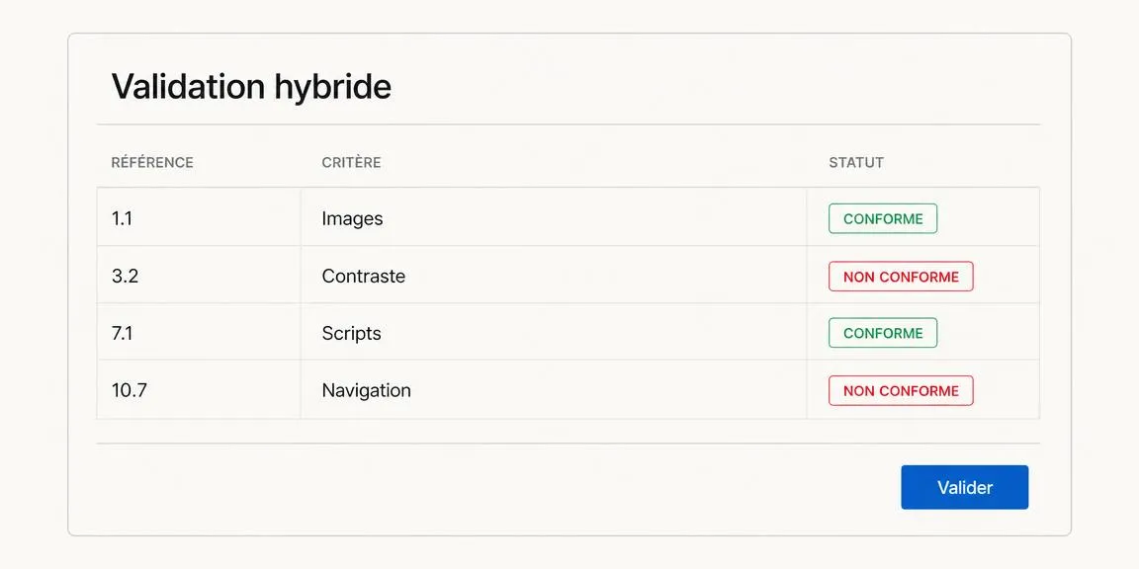The height and width of the screenshot is (569, 1139).
Task: Click the divider line above Valider button
Action: (x=569, y=444)
